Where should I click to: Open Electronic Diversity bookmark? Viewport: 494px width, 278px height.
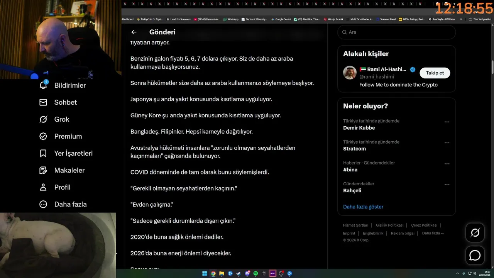(x=254, y=19)
